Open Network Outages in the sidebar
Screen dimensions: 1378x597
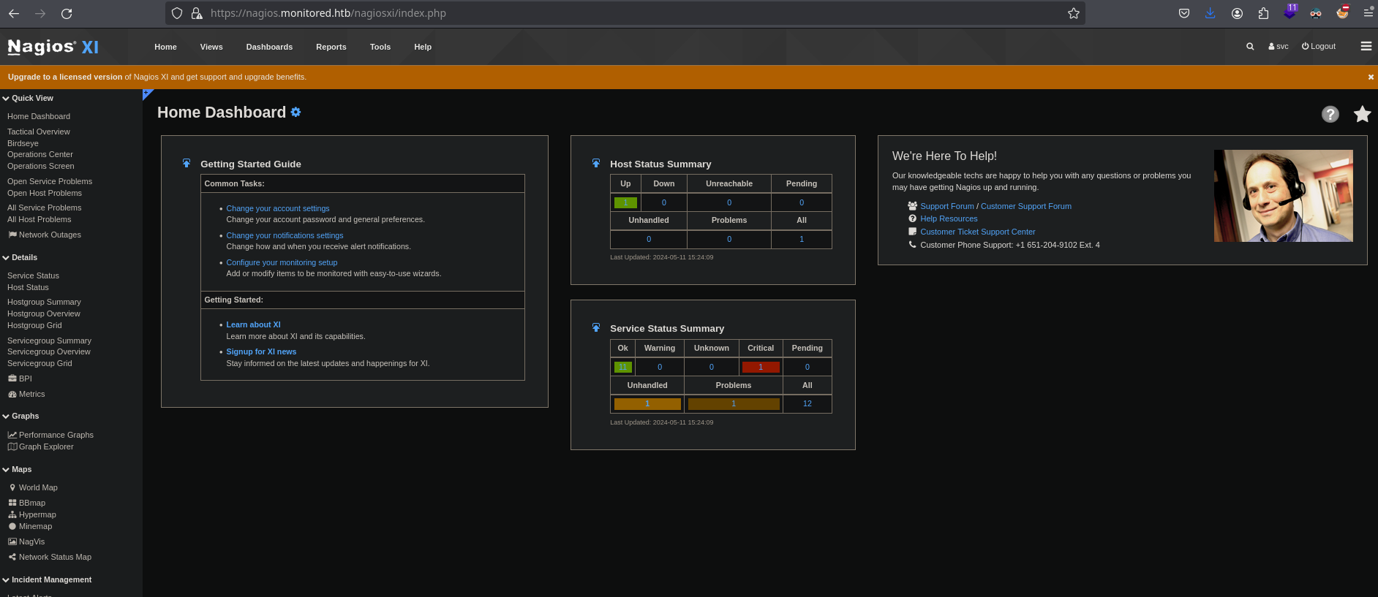[x=44, y=235]
